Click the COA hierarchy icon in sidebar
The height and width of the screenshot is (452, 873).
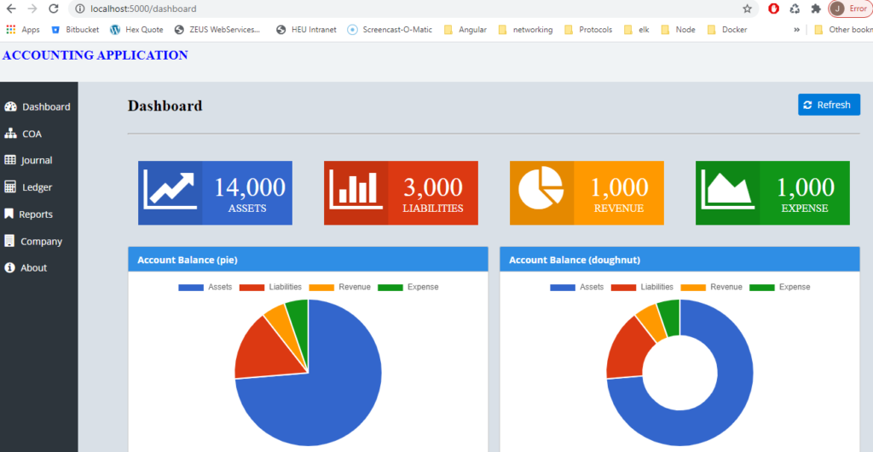click(x=11, y=134)
